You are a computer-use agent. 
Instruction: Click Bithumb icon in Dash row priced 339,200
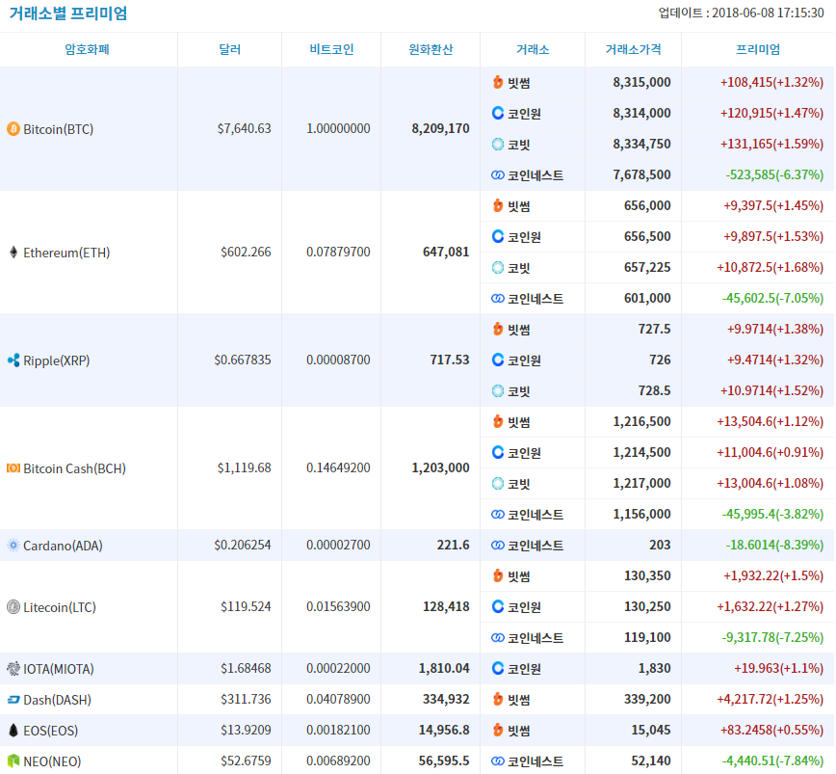pyautogui.click(x=497, y=699)
